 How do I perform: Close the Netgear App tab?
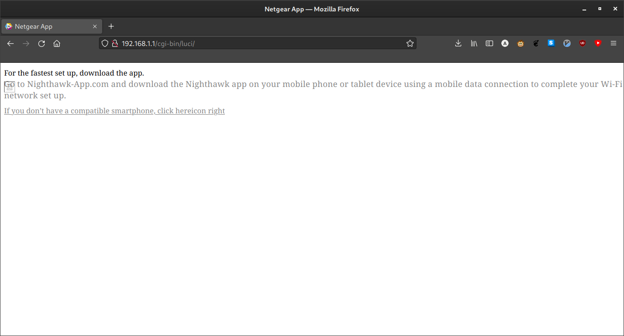click(x=95, y=26)
